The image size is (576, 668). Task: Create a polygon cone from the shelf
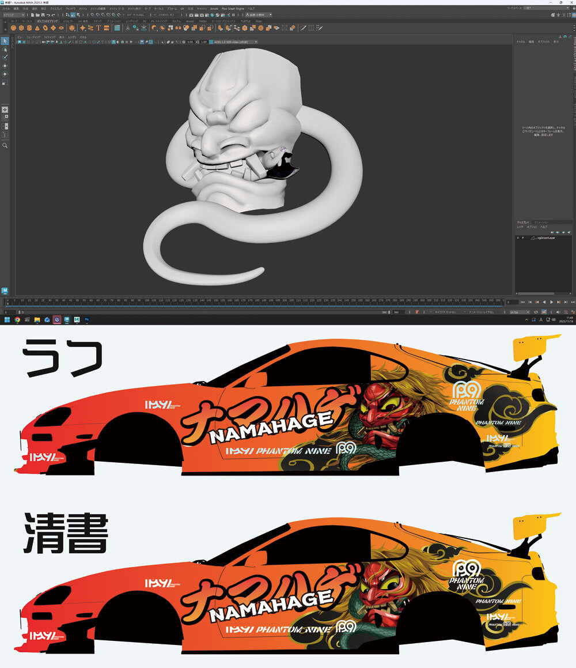coord(37,28)
